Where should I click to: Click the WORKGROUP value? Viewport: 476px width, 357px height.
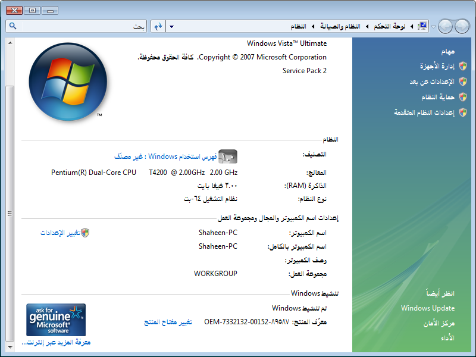[x=215, y=274]
